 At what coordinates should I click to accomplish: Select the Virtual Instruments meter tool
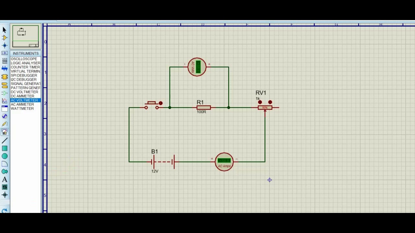pos(5,132)
